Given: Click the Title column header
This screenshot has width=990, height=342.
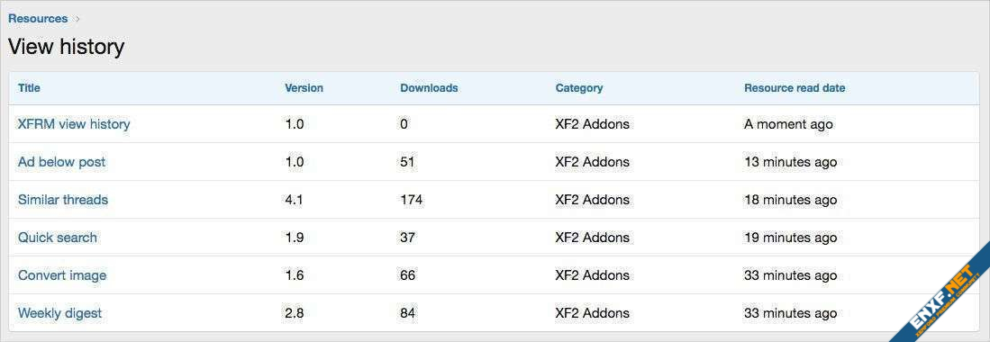Looking at the screenshot, I should (x=29, y=88).
